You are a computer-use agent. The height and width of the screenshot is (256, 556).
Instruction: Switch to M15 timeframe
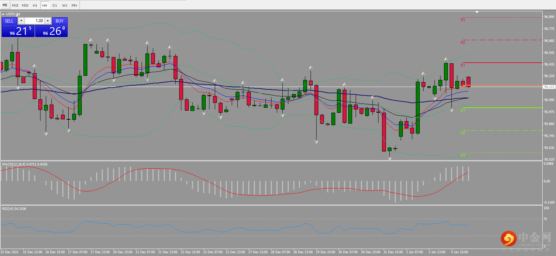(x=15, y=5)
